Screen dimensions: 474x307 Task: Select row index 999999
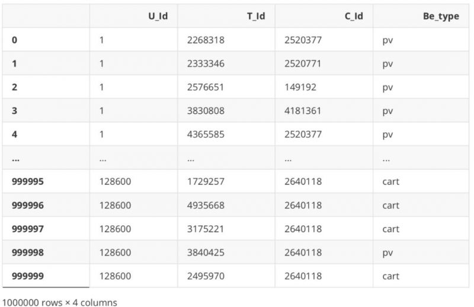click(x=28, y=276)
